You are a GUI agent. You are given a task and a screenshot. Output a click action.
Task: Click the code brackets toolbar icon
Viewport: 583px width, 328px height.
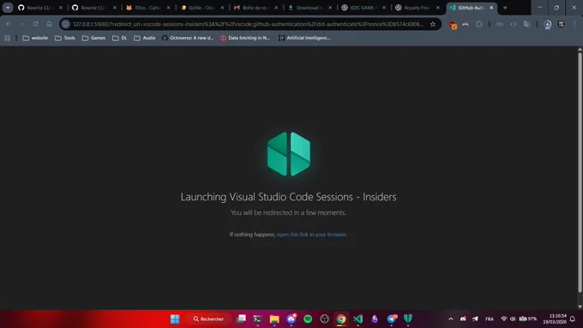[x=513, y=24]
